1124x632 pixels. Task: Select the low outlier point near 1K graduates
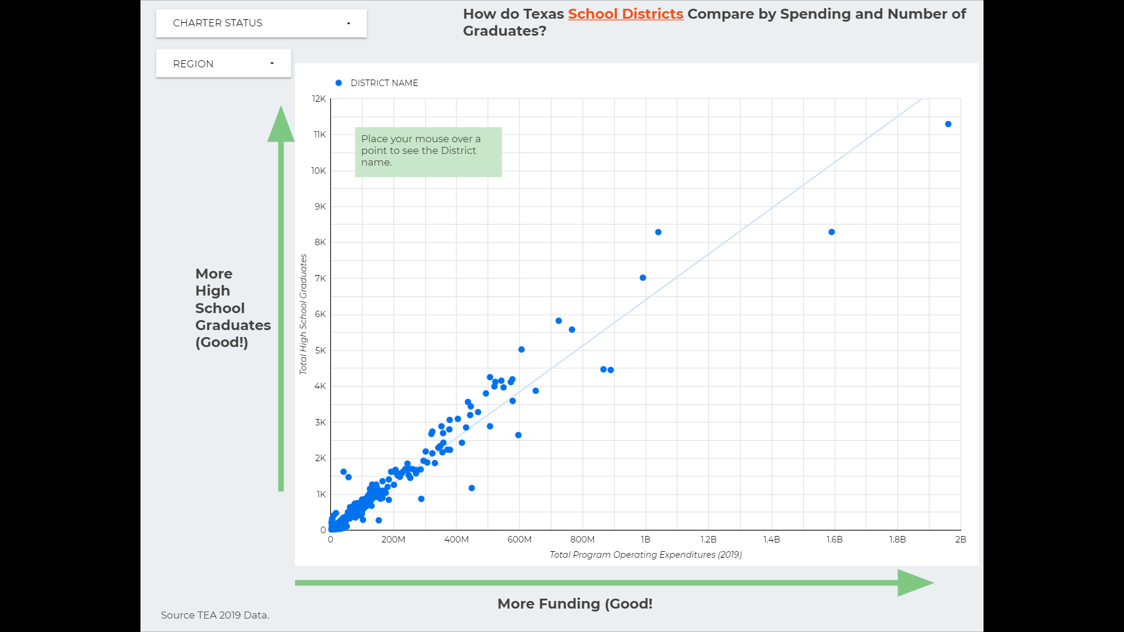click(x=471, y=488)
